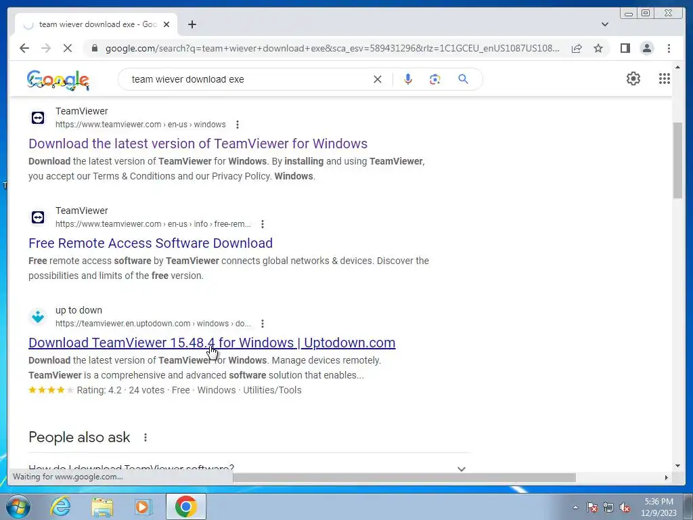Click TeamViewer favicon of first result

click(38, 118)
